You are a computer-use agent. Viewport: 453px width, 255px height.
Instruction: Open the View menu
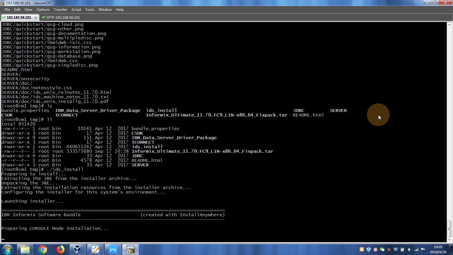click(x=28, y=9)
